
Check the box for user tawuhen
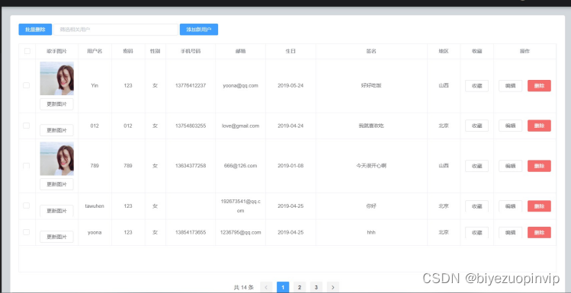pos(26,205)
